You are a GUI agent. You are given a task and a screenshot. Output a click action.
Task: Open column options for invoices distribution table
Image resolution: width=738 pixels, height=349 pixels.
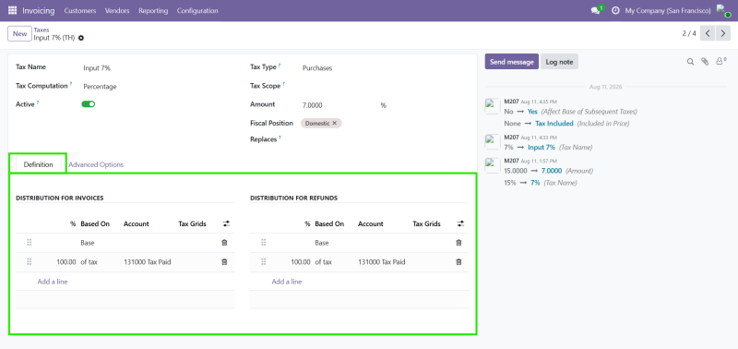click(x=226, y=223)
